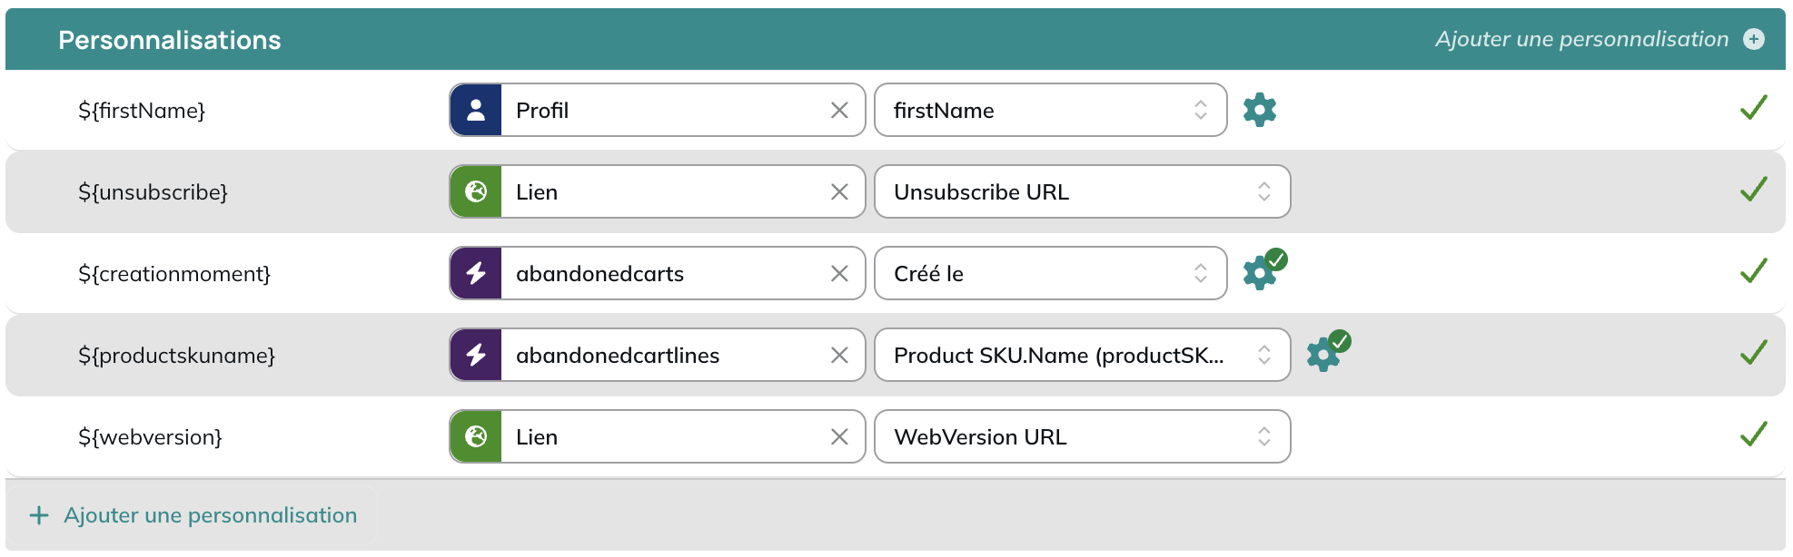Click the ${productskuname} placeholder text
This screenshot has height=557, width=1793.
point(176,356)
